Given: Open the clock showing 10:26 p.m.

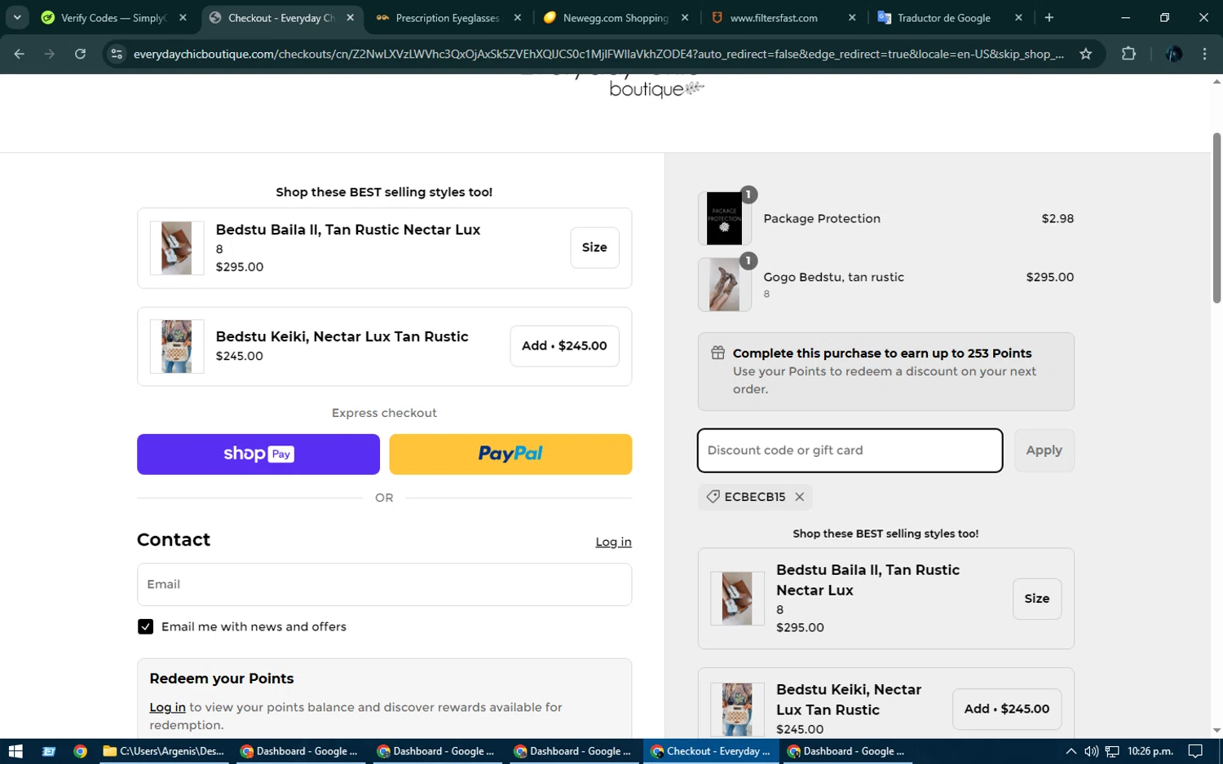Looking at the screenshot, I should [1150, 751].
